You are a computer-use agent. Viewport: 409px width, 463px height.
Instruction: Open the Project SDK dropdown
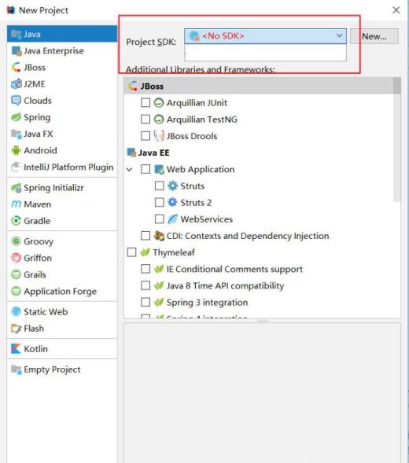[x=265, y=36]
